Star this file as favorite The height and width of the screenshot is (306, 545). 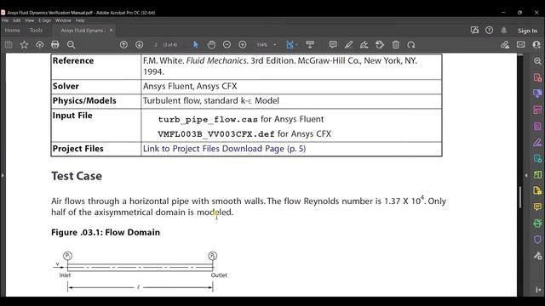click(24, 45)
